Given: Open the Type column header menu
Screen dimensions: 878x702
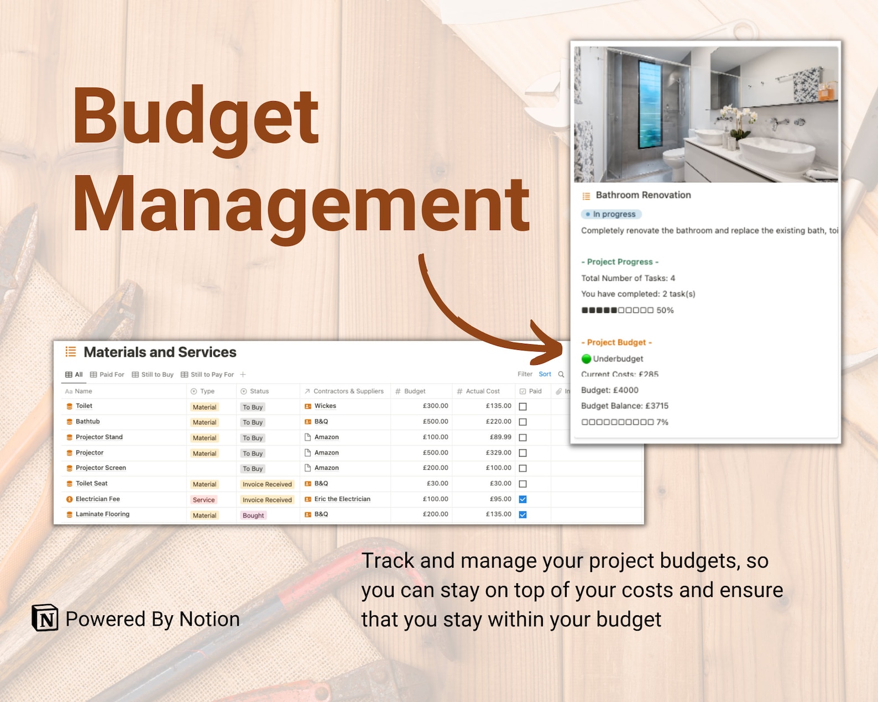Looking at the screenshot, I should coord(211,391).
